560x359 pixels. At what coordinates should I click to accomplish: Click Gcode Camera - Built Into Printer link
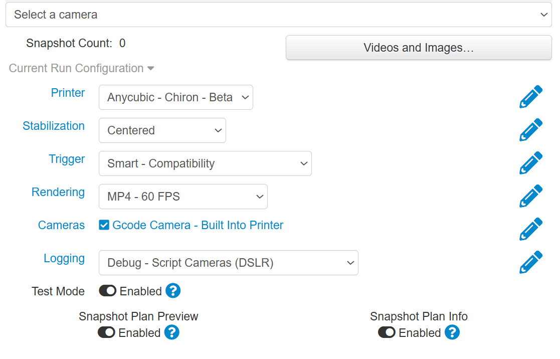pyautogui.click(x=198, y=225)
